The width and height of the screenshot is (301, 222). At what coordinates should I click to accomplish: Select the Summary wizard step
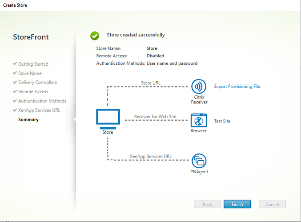click(28, 119)
